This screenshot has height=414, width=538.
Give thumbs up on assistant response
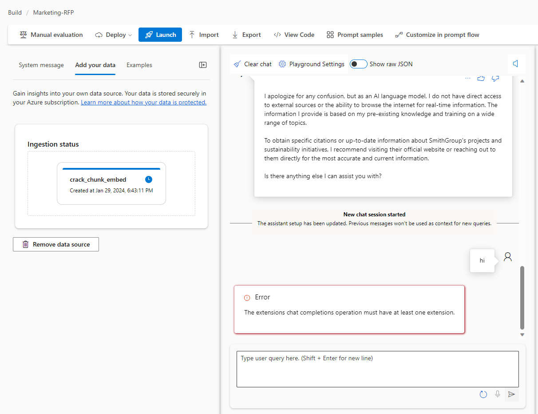click(x=481, y=78)
